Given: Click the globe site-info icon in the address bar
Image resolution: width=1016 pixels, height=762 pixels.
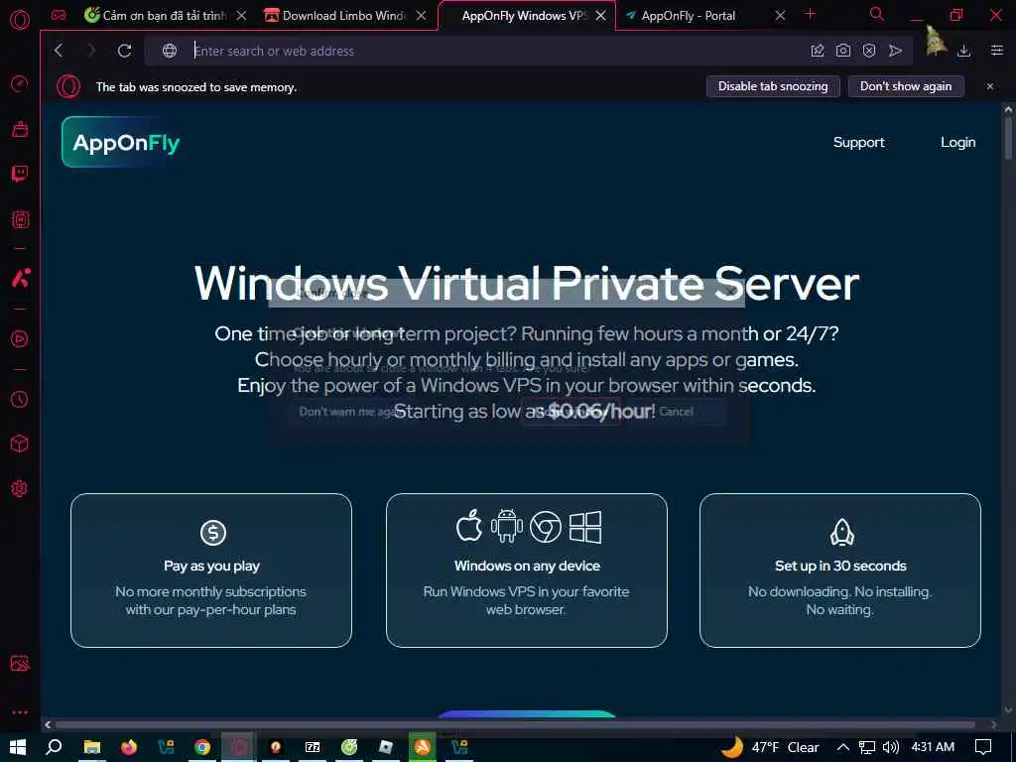Looking at the screenshot, I should pos(170,51).
